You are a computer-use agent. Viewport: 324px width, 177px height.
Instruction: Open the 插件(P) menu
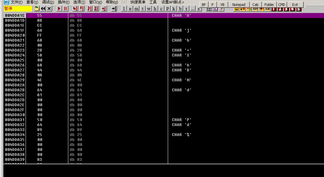click(x=64, y=2)
